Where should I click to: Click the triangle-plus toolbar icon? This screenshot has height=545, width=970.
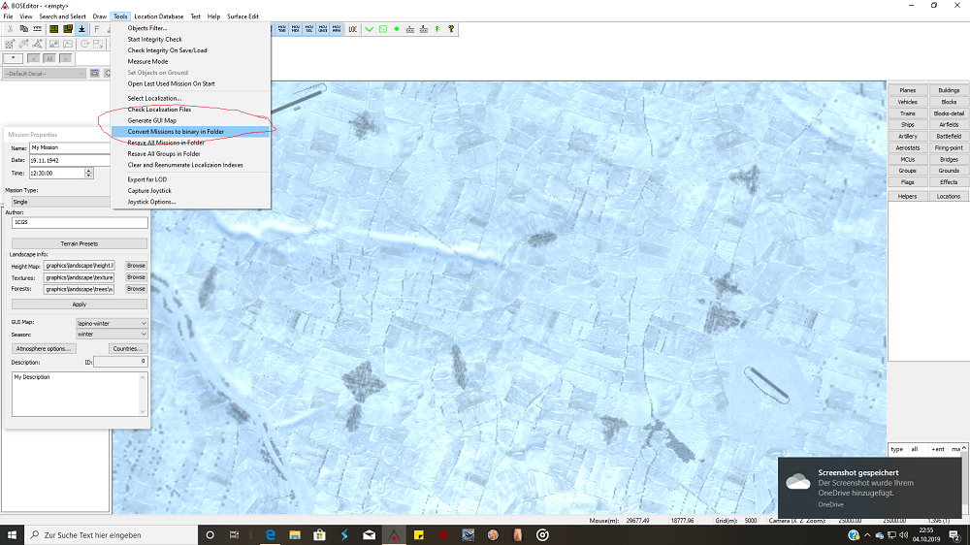[37, 44]
